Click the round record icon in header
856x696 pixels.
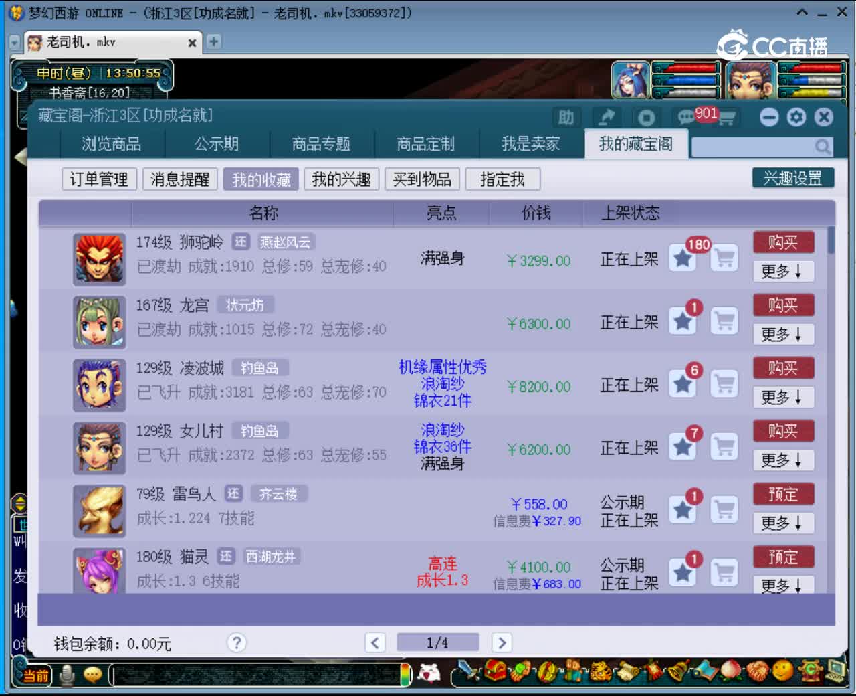(x=647, y=118)
